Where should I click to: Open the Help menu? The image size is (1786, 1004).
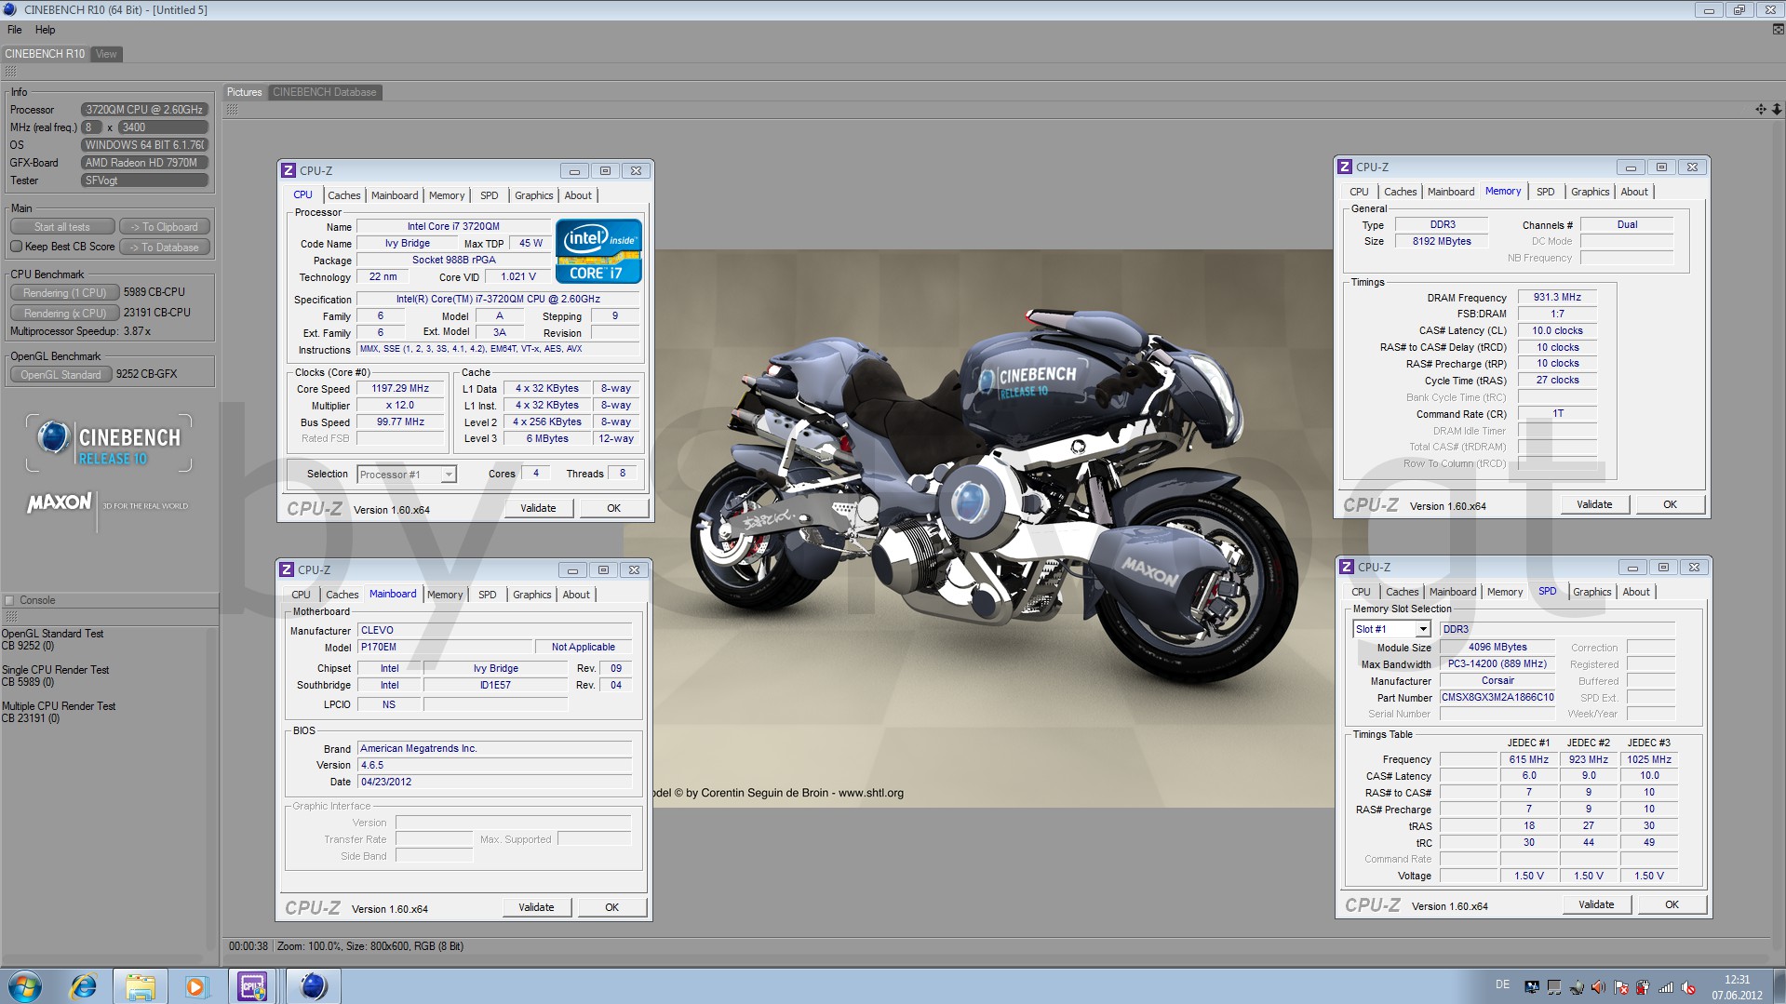tap(46, 30)
